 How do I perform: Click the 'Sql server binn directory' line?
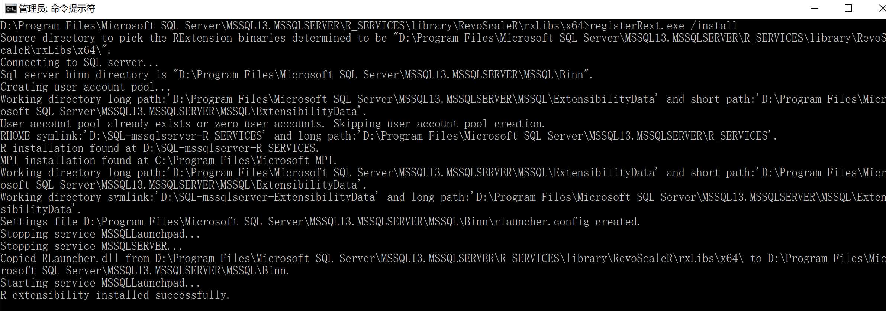click(296, 75)
